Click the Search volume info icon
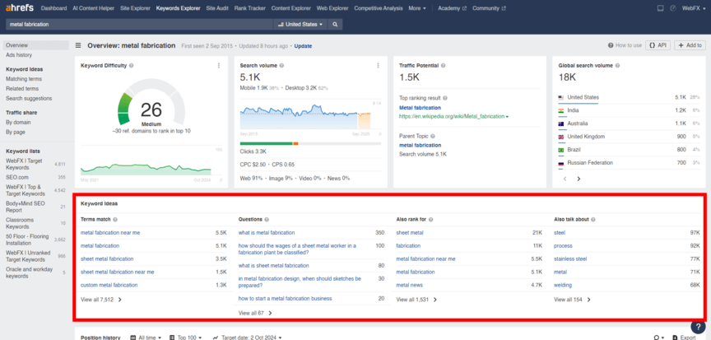711x340 pixels. [281, 66]
